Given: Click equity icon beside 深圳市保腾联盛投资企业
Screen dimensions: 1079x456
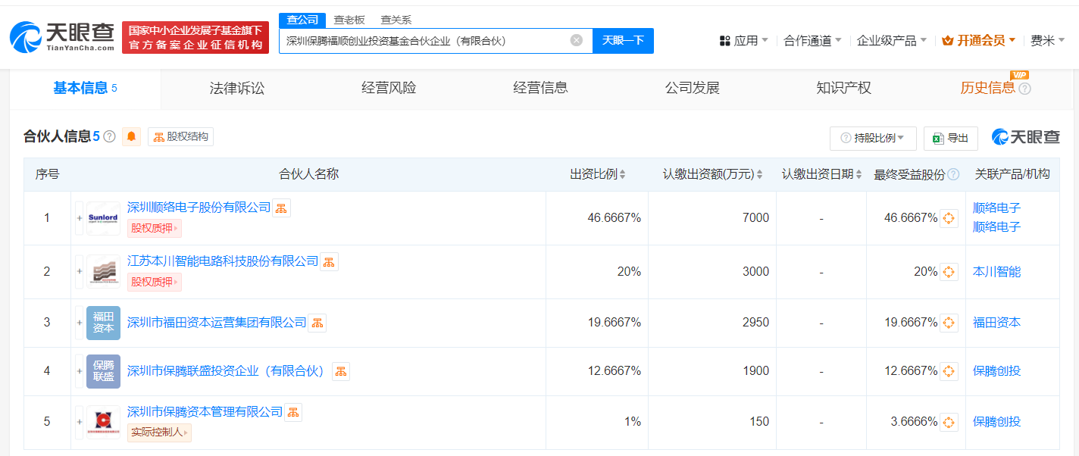Looking at the screenshot, I should click(341, 371).
